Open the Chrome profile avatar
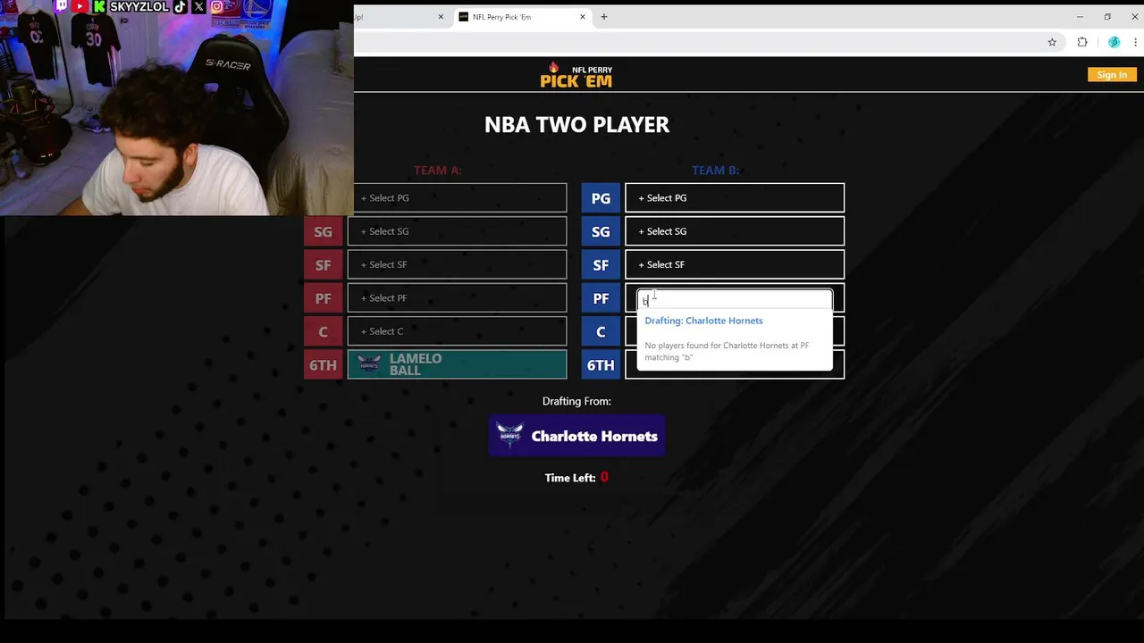The width and height of the screenshot is (1144, 643). 1114,42
